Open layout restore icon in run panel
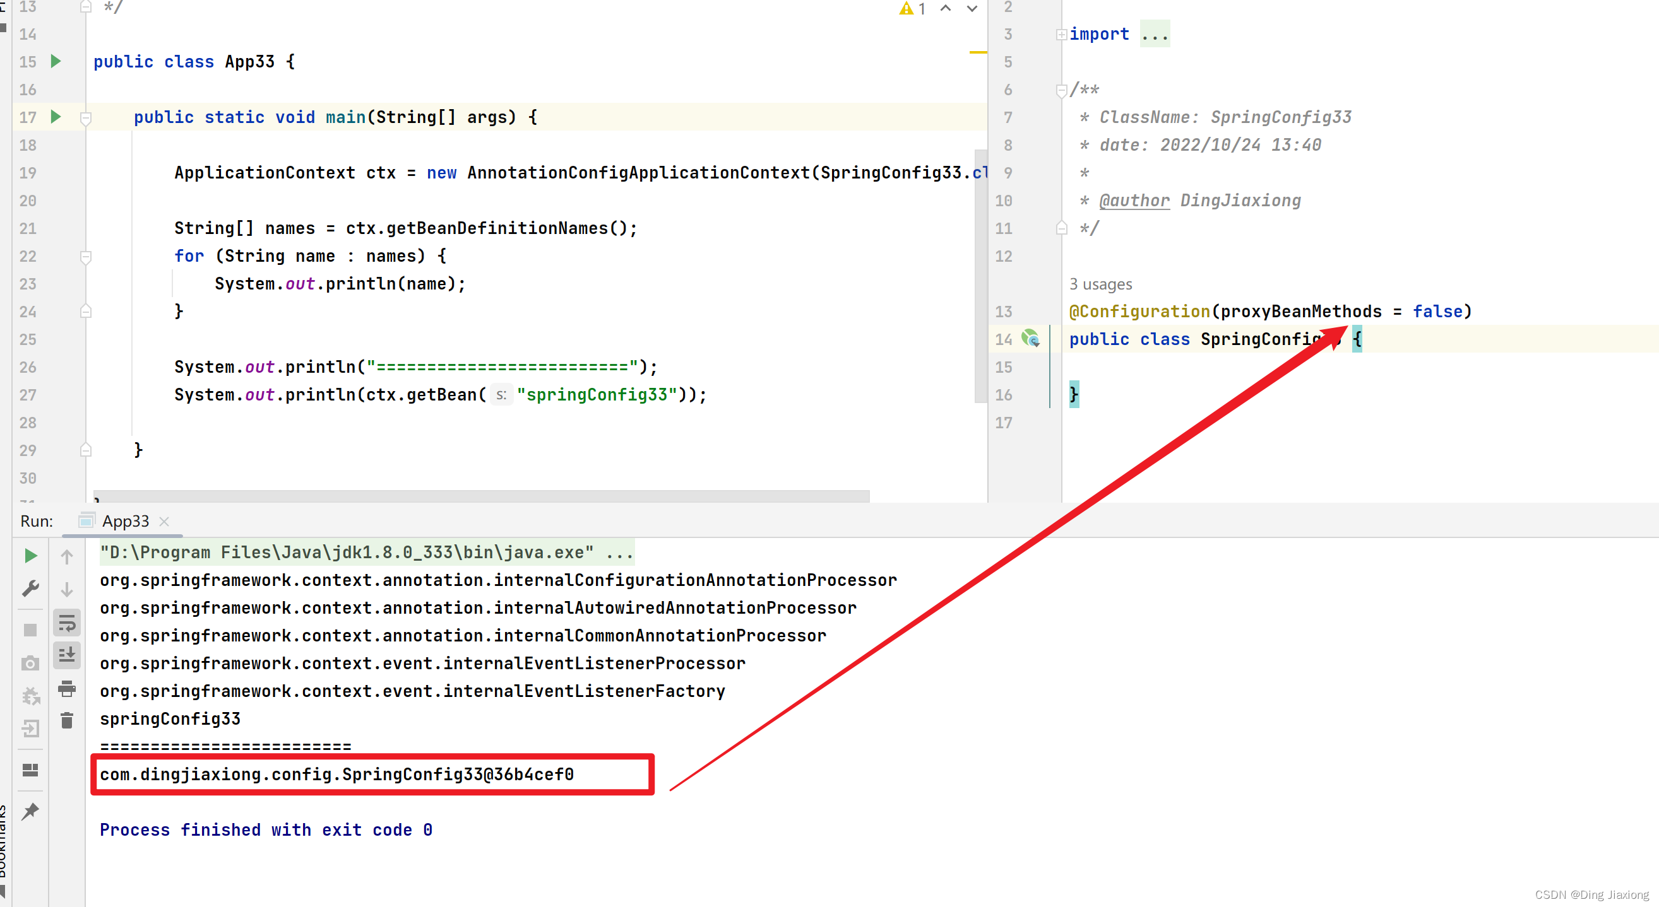1659x907 pixels. click(30, 770)
